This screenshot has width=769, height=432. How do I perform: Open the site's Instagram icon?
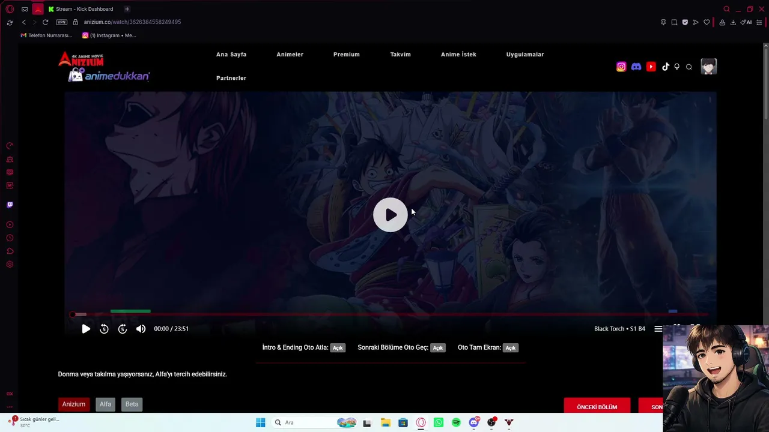(x=621, y=67)
